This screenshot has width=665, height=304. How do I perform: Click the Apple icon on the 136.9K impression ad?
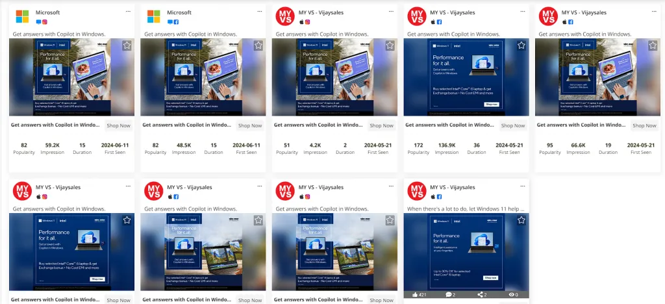pos(432,22)
